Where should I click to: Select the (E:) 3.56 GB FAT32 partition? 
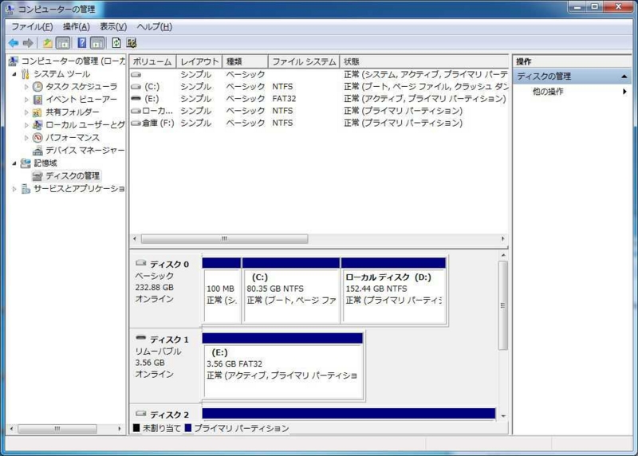pyautogui.click(x=282, y=366)
